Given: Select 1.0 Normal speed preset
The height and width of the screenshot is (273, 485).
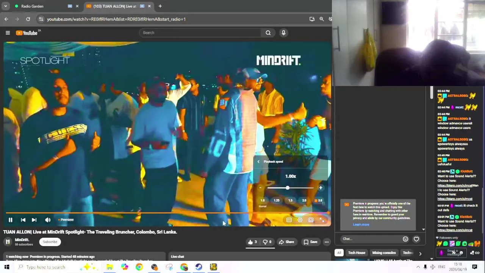Looking at the screenshot, I should pyautogui.click(x=263, y=201).
